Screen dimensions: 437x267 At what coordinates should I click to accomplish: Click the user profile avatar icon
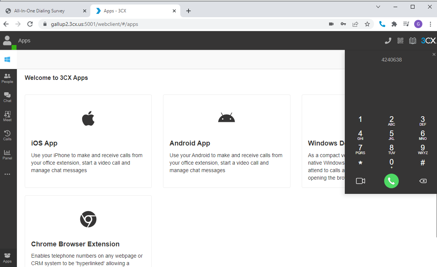(7, 41)
